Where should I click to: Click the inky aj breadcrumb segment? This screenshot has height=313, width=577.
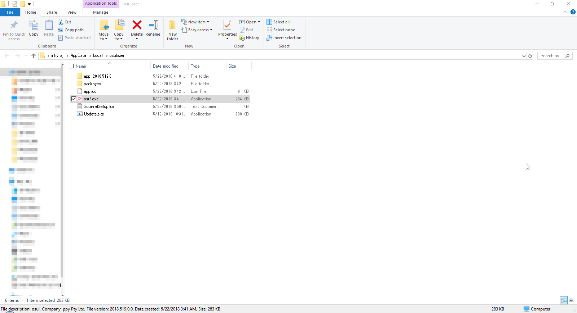[57, 55]
